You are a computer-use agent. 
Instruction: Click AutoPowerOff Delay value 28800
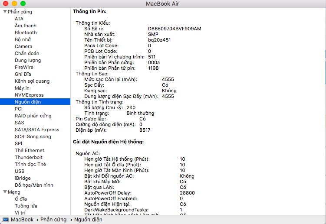188,193
